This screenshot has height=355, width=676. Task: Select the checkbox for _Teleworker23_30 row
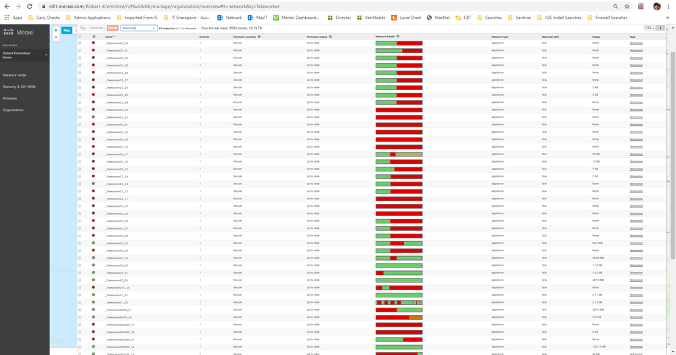point(80,58)
